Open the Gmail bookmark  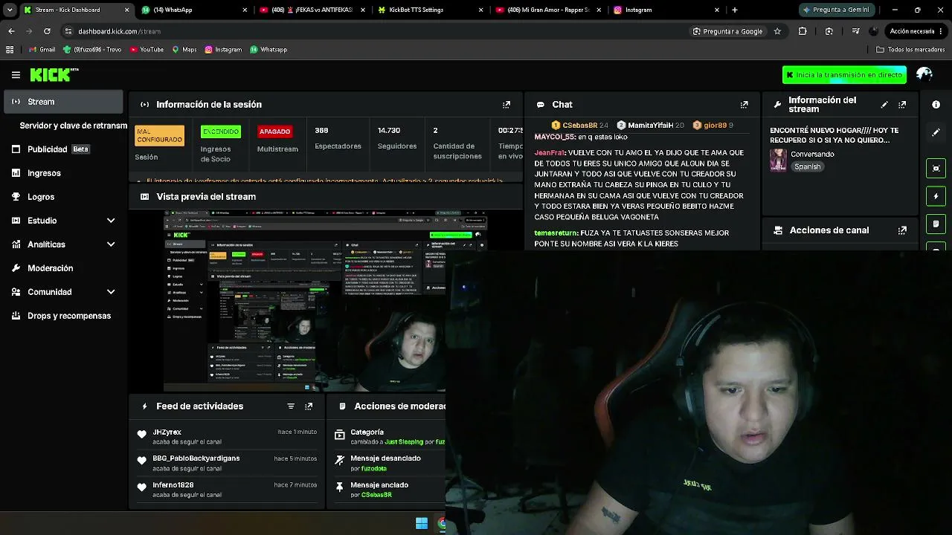pyautogui.click(x=42, y=50)
